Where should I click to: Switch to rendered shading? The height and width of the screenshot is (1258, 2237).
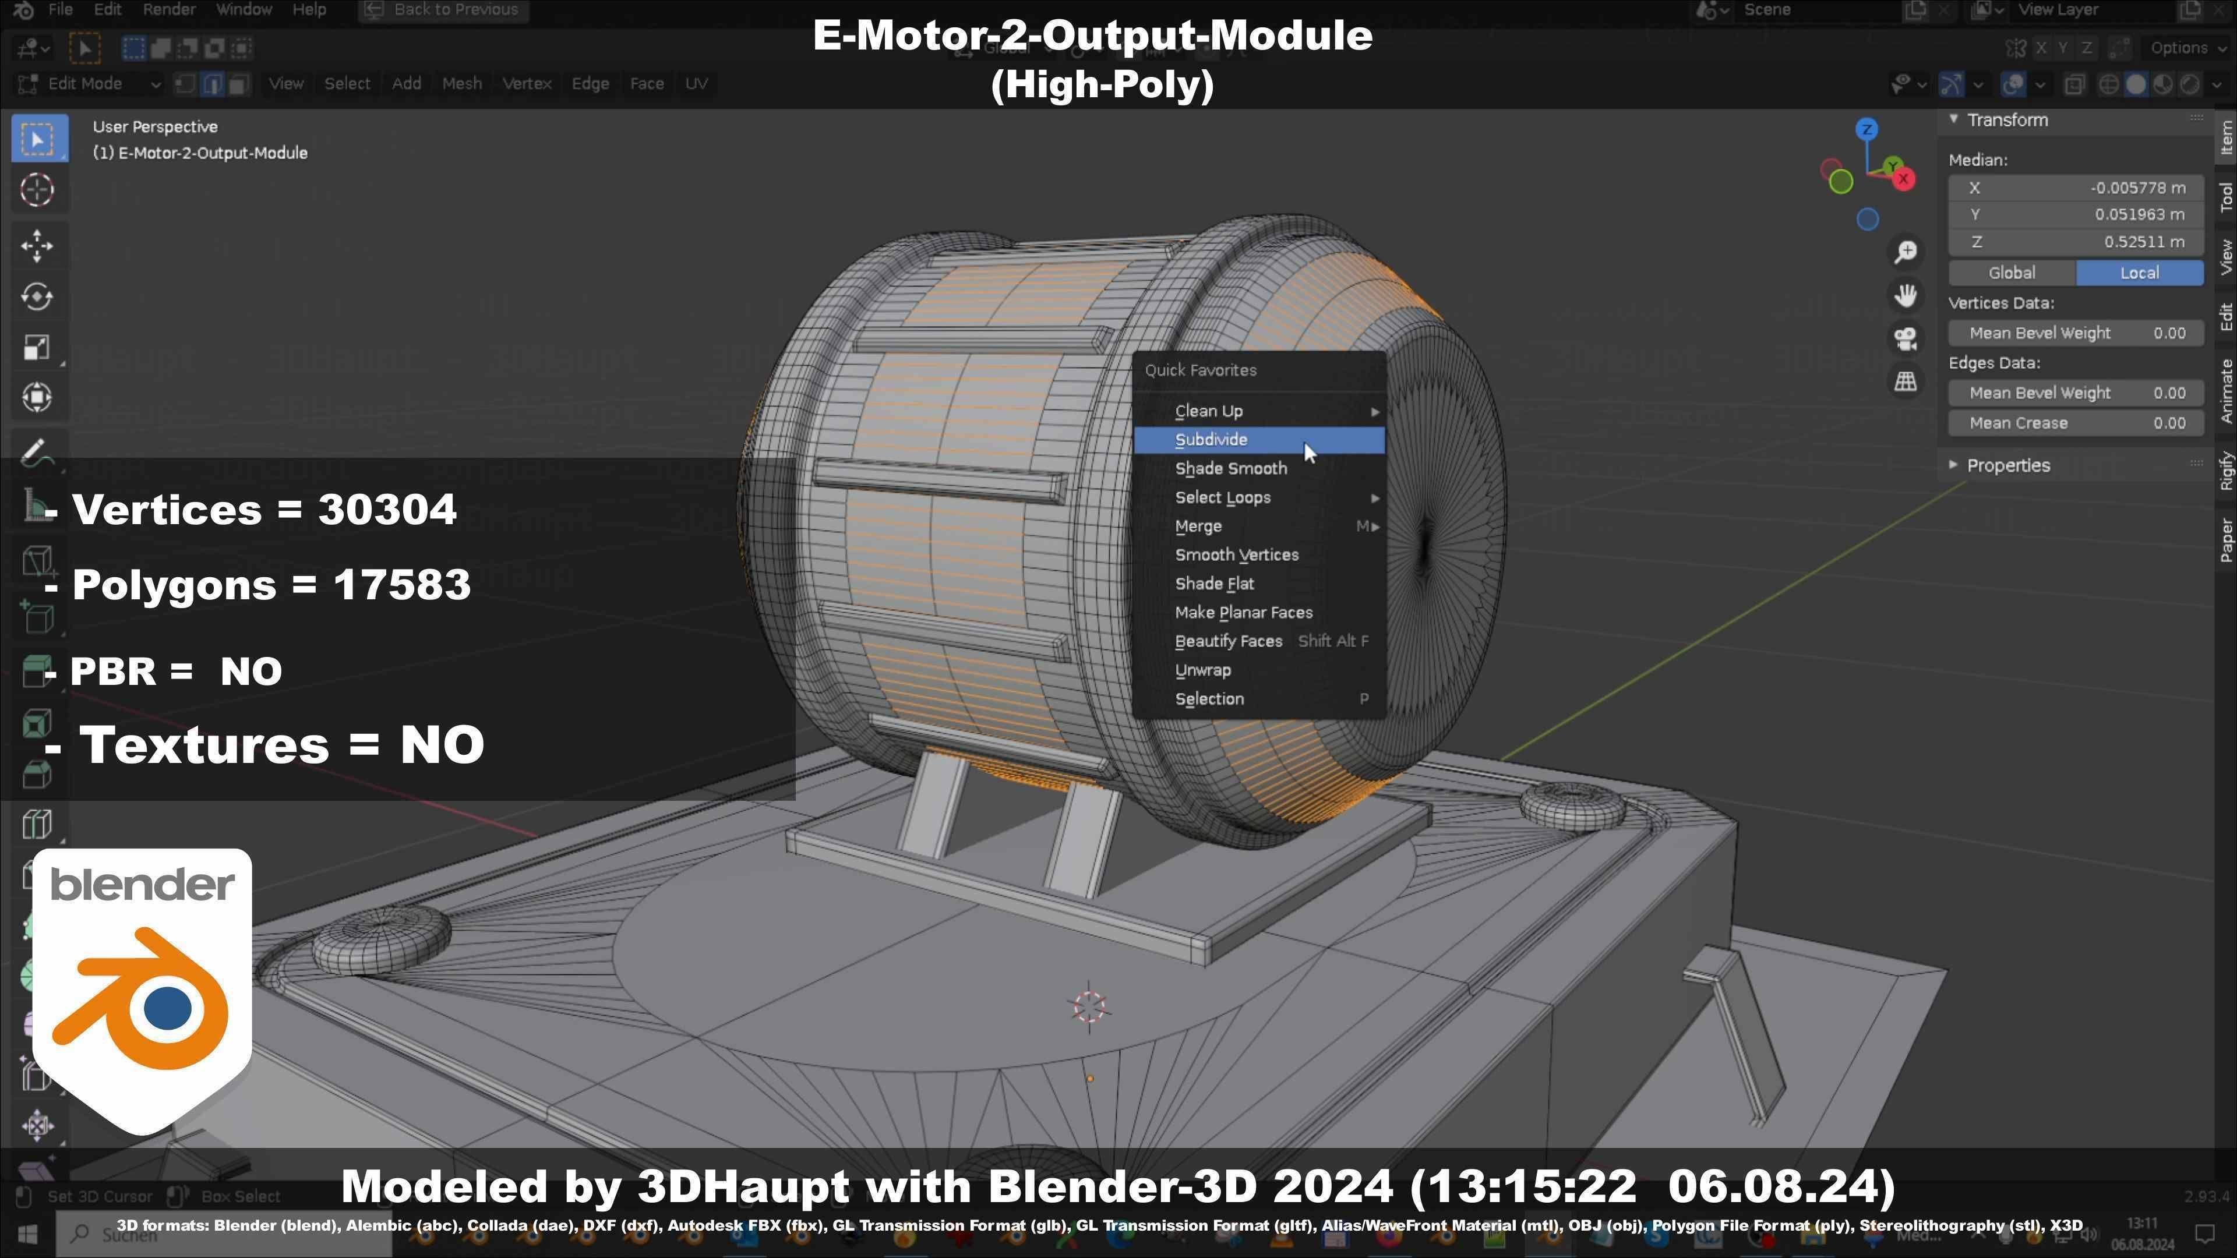[x=2191, y=84]
